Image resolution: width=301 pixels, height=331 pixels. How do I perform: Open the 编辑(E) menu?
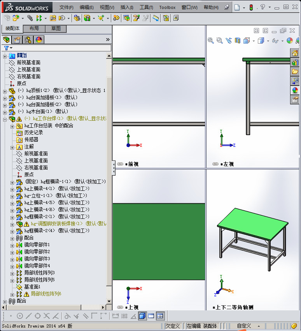tap(86, 7)
